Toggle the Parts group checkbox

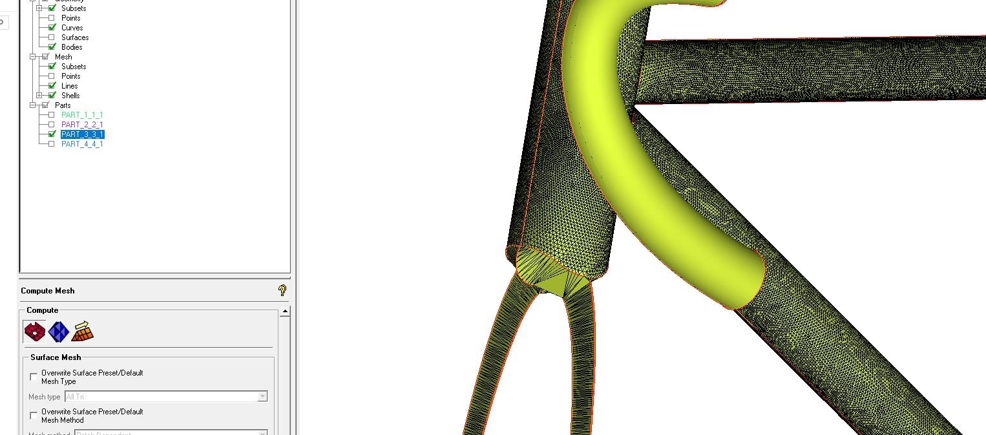coord(45,105)
